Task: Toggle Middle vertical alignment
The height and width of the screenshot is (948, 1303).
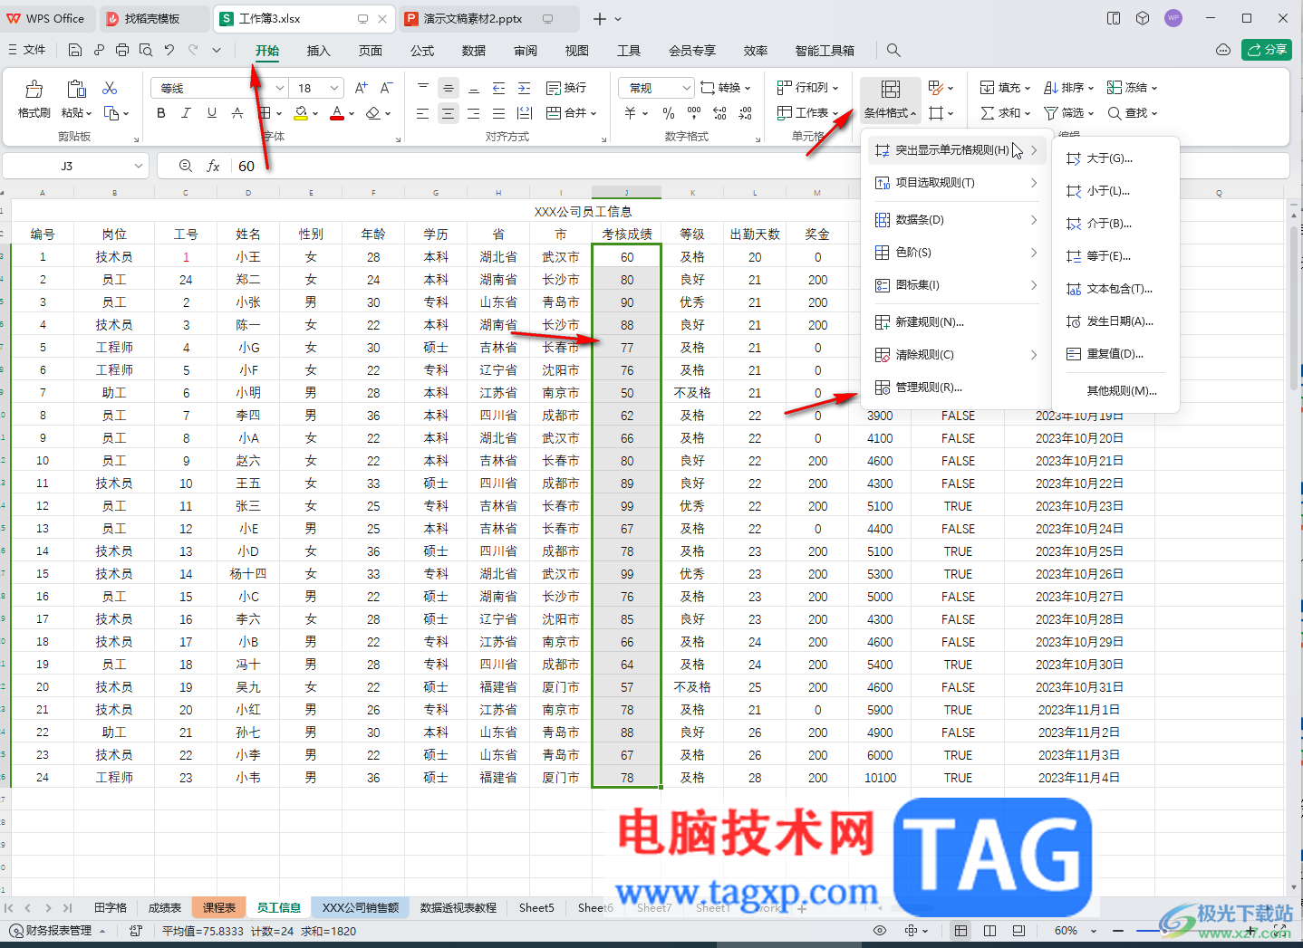Action: (448, 88)
